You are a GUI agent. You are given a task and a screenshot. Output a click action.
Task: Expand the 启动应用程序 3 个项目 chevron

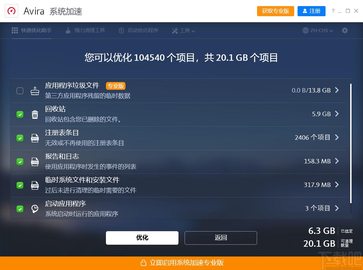coord(337,208)
